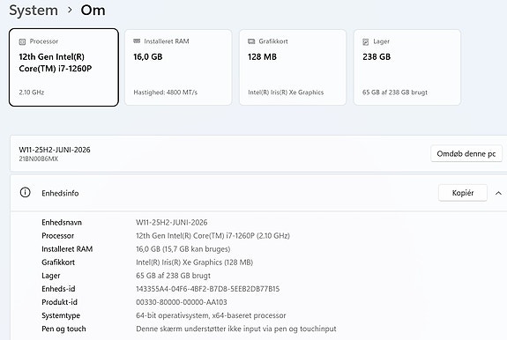Click the Om page title

click(x=93, y=11)
